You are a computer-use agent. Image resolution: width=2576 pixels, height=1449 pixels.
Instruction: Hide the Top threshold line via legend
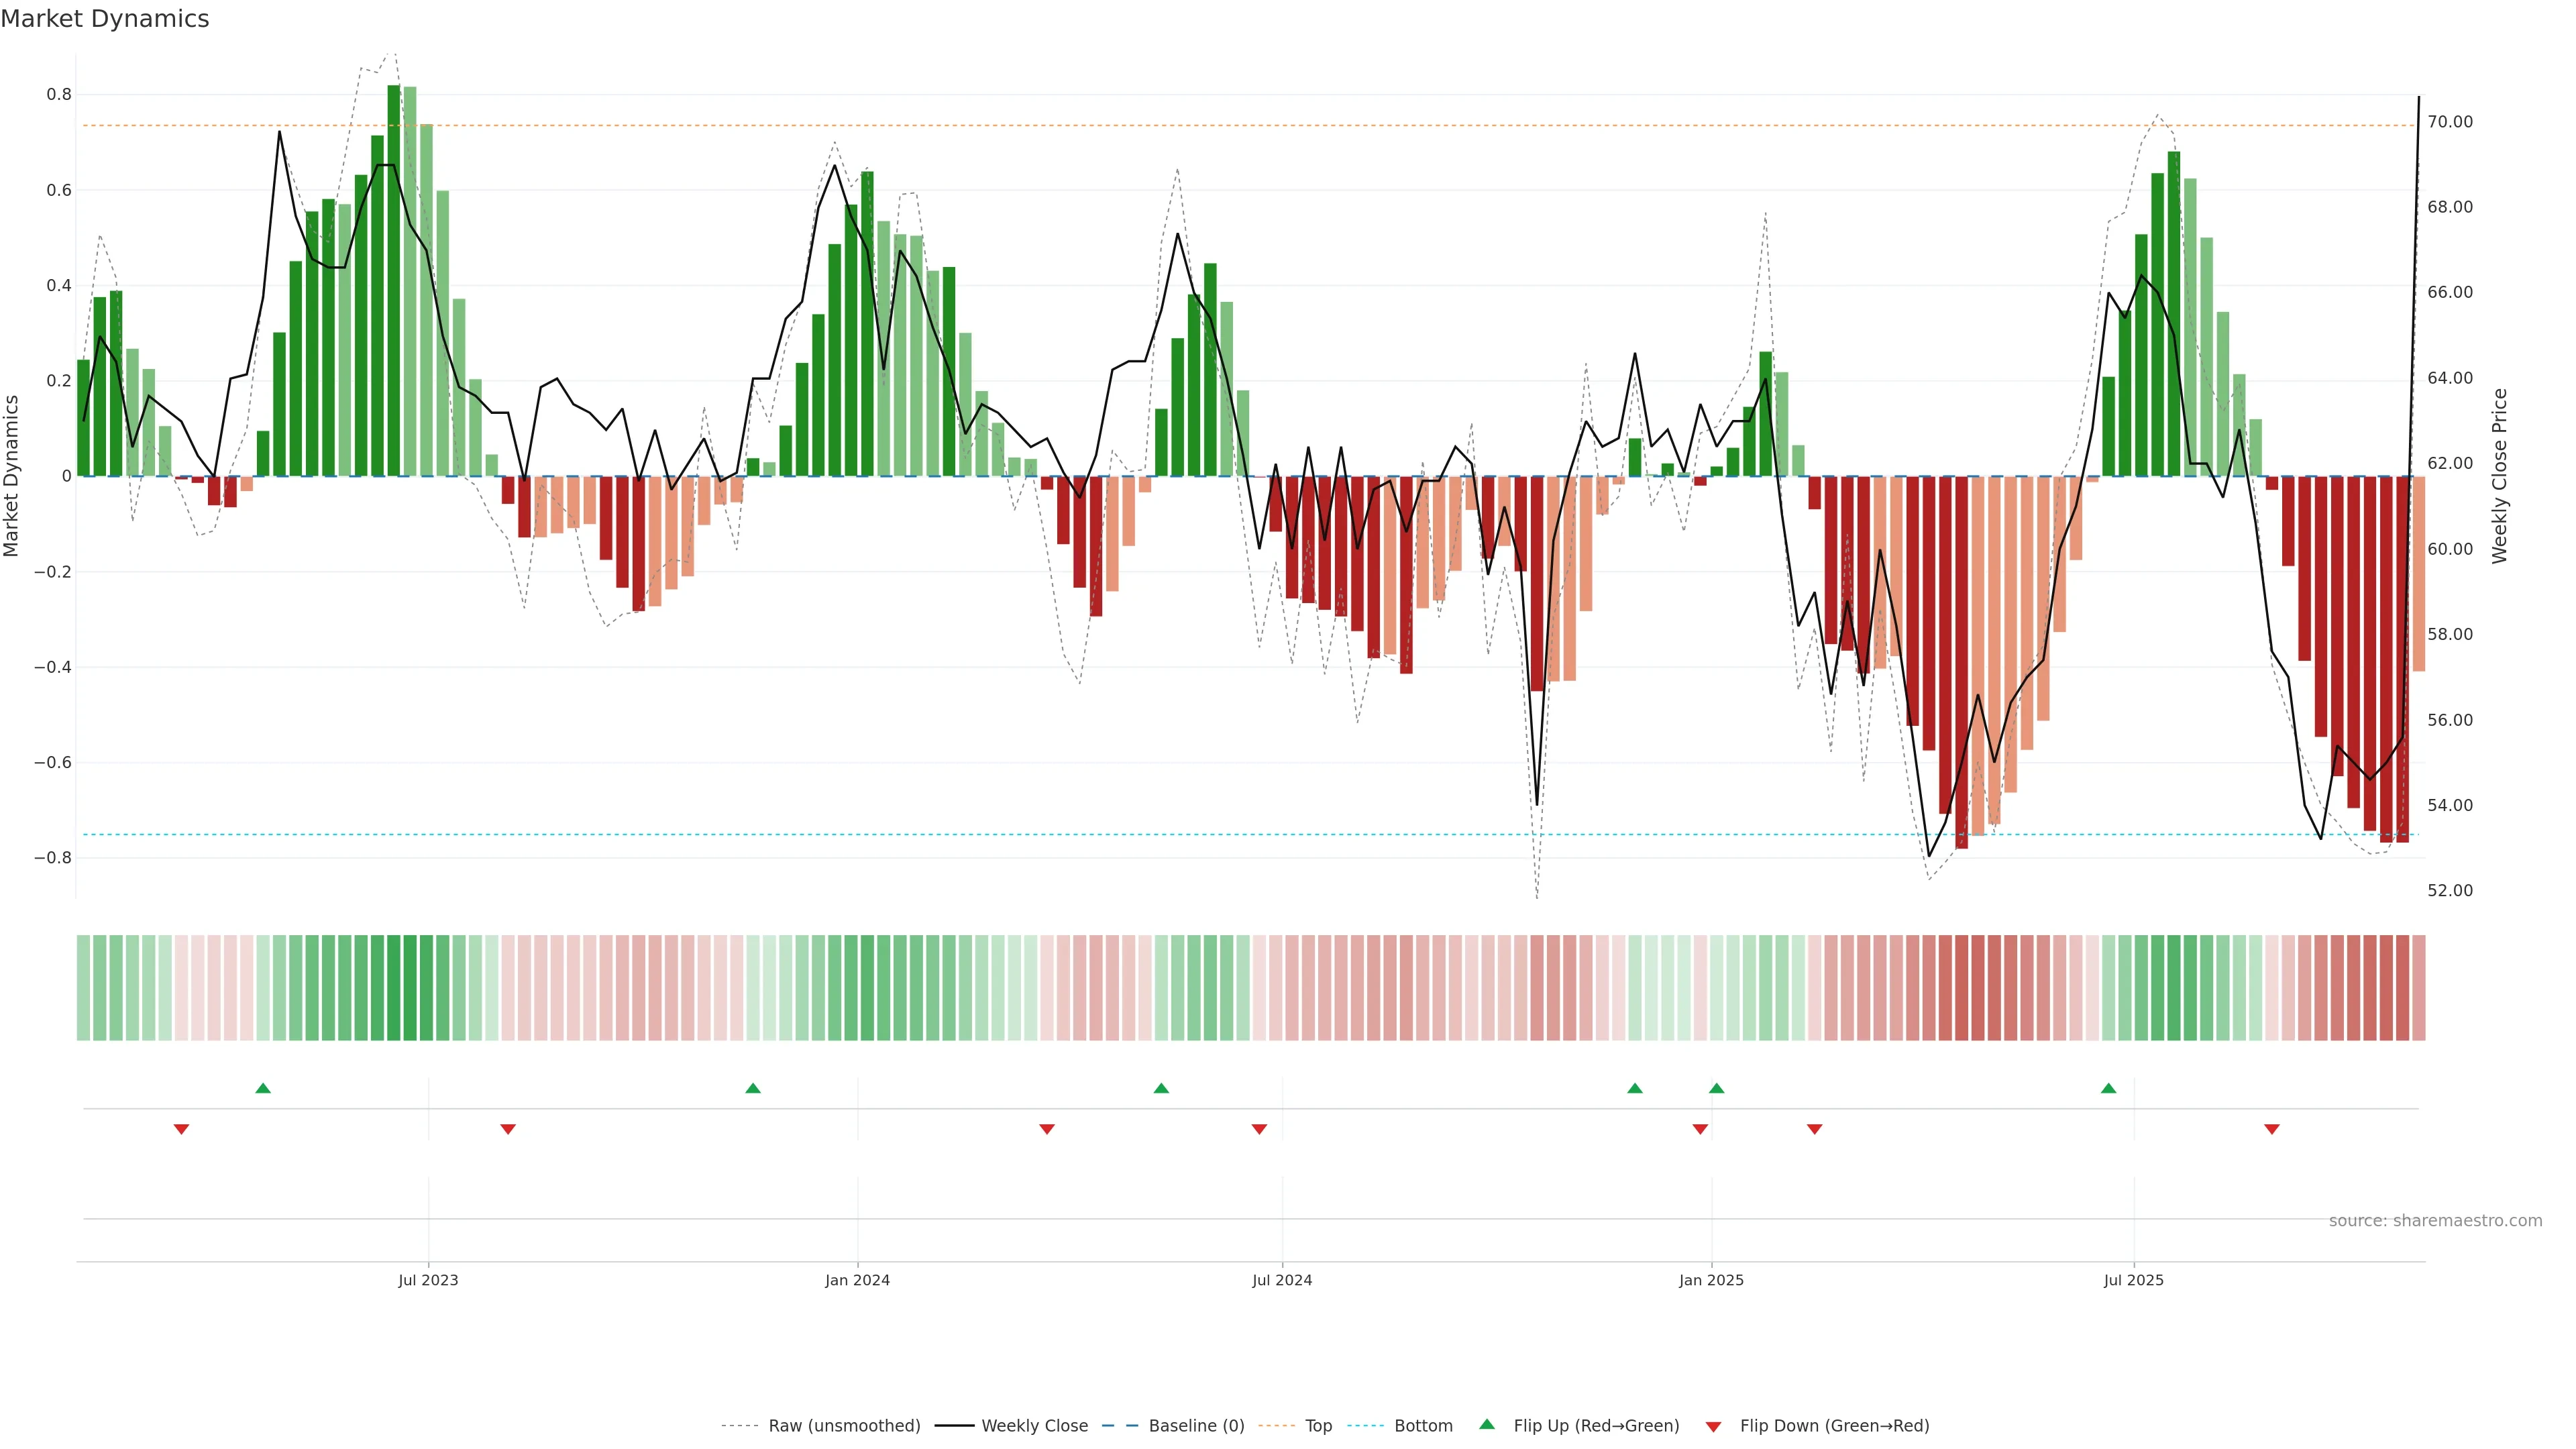tap(1318, 1426)
